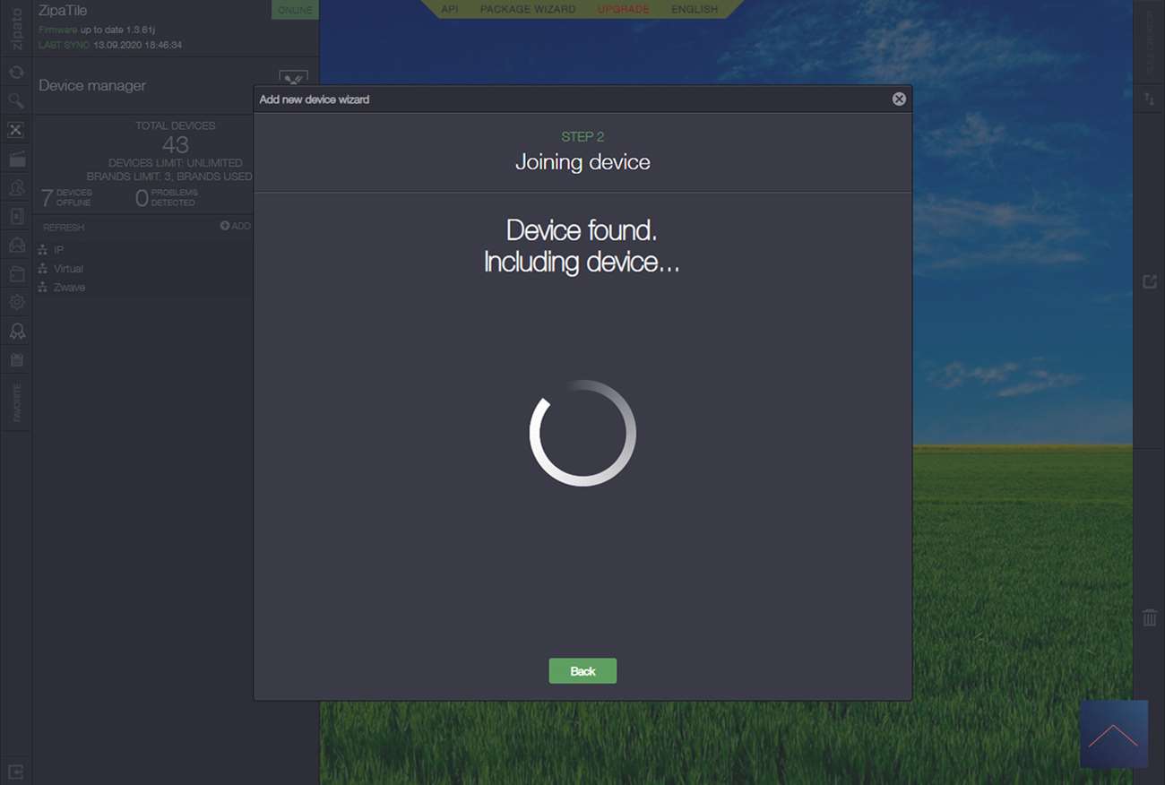This screenshot has width=1165, height=785.
Task: Open the envelope messages icon in the sidebar
Action: (x=16, y=245)
